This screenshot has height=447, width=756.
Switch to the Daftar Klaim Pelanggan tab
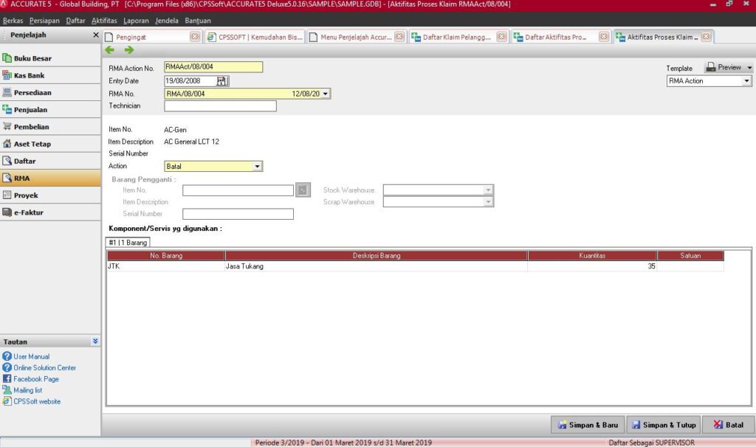pos(456,37)
